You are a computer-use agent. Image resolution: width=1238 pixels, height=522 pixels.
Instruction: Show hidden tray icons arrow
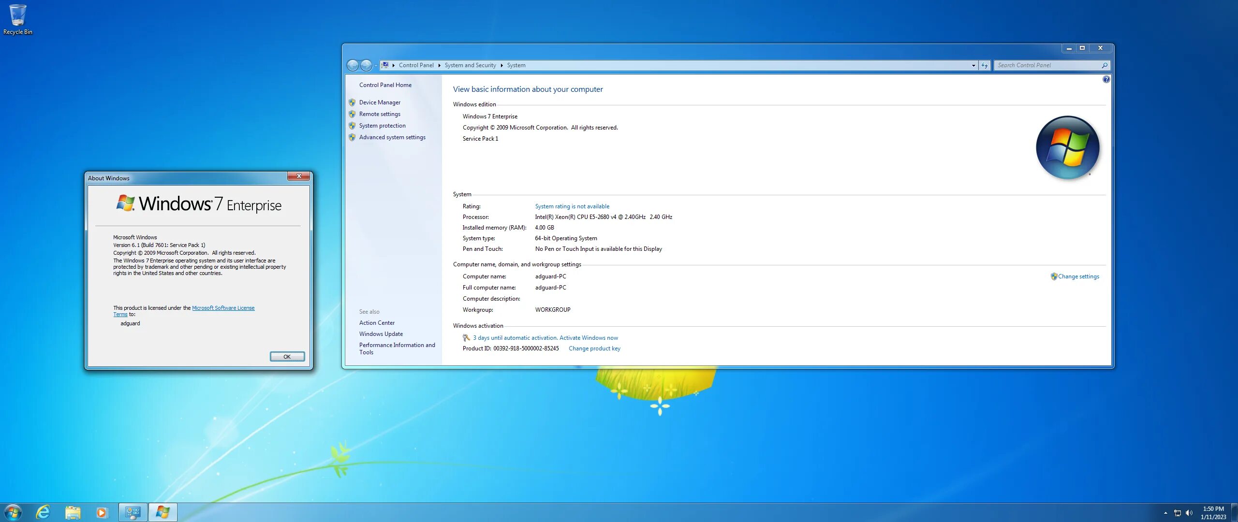click(1165, 513)
